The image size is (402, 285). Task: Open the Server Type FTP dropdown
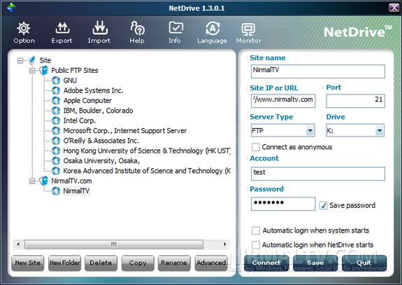point(310,131)
